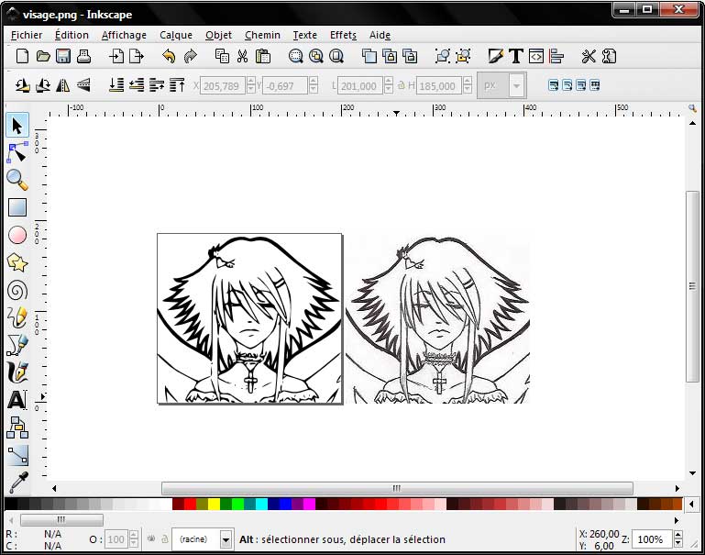This screenshot has height=555, width=705.
Task: Activate the Text tool
Action: point(17,399)
